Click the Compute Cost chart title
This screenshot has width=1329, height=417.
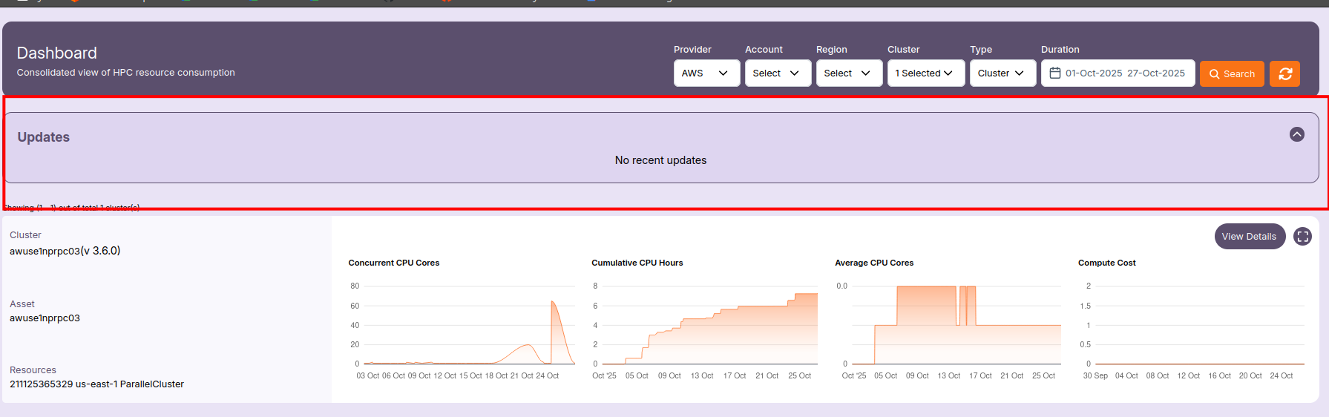pos(1107,263)
